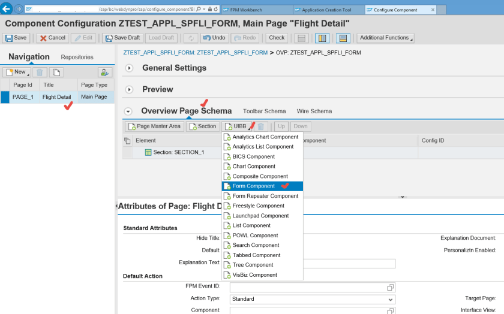Switch to the FPM Workbench browser tab

point(256,10)
